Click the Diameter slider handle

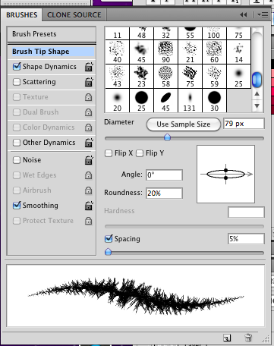coord(167,137)
